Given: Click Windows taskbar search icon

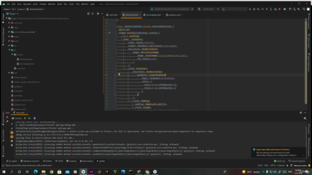Looking at the screenshot, I should pyautogui.click(x=12, y=172).
